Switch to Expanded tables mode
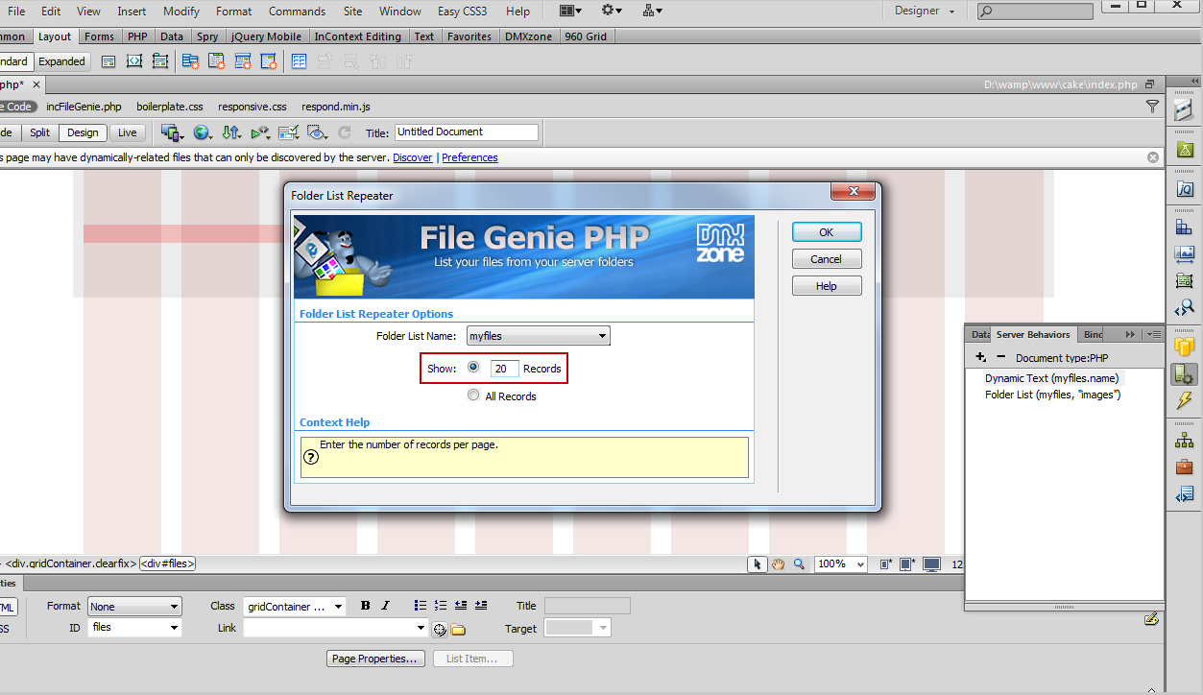Image resolution: width=1203 pixels, height=695 pixels. coord(62,61)
